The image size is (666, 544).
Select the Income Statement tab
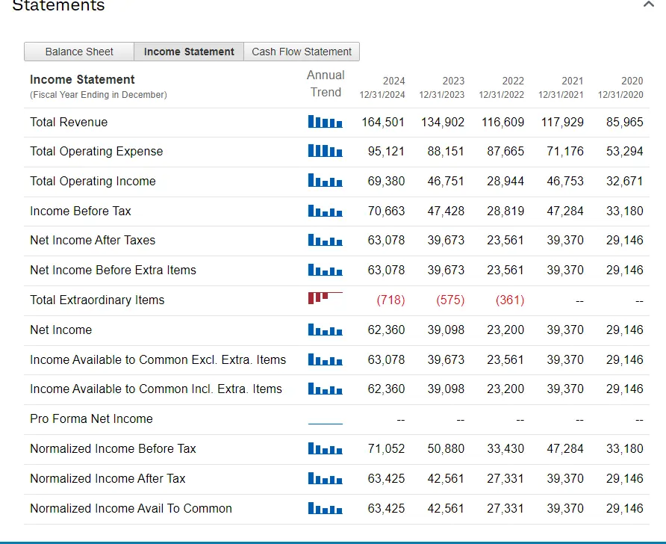click(189, 52)
